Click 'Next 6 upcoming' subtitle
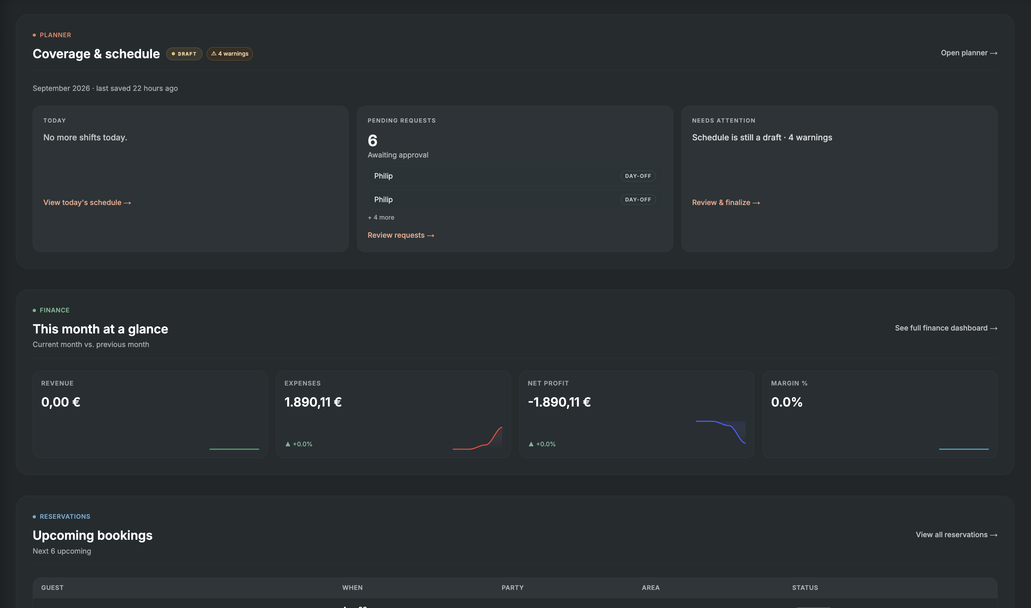The width and height of the screenshot is (1031, 608). click(62, 551)
